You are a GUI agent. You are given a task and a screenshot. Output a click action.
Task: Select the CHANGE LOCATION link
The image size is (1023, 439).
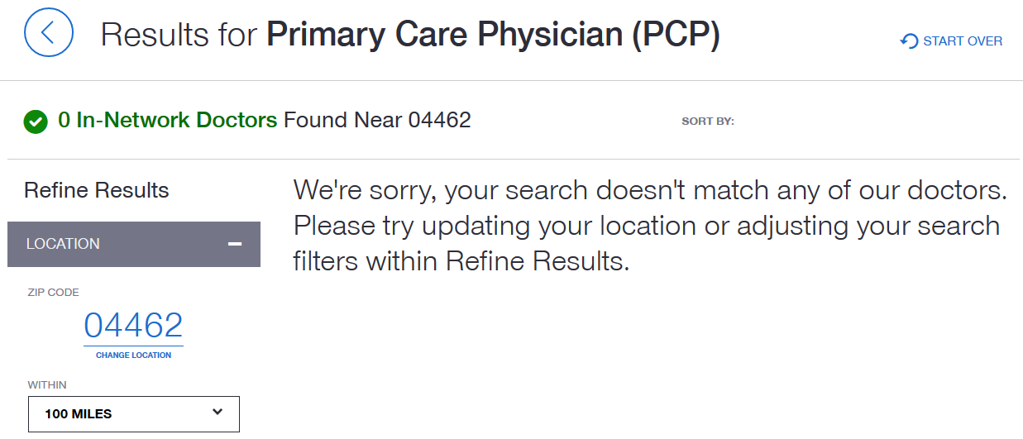[133, 355]
